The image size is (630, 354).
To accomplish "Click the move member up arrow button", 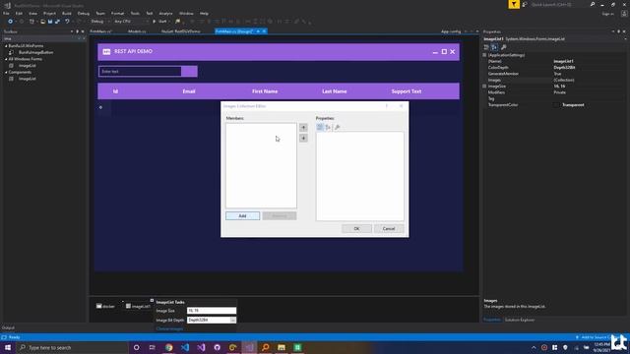I will (303, 128).
